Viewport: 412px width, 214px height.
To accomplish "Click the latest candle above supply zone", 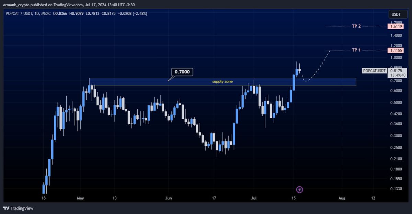I will [300, 70].
